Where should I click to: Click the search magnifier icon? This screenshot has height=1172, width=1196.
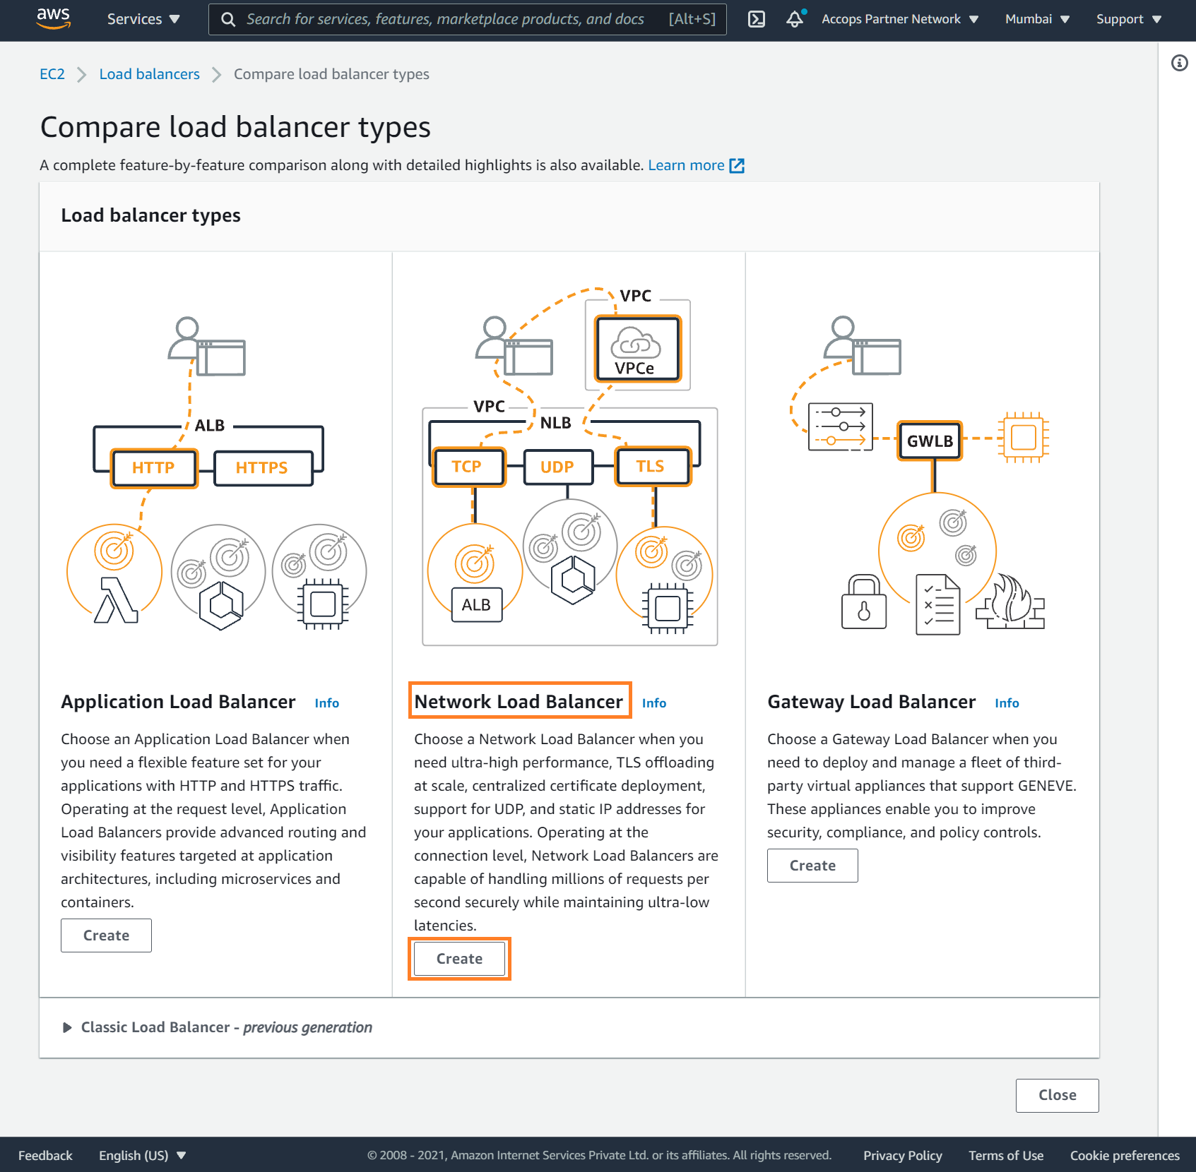point(227,19)
